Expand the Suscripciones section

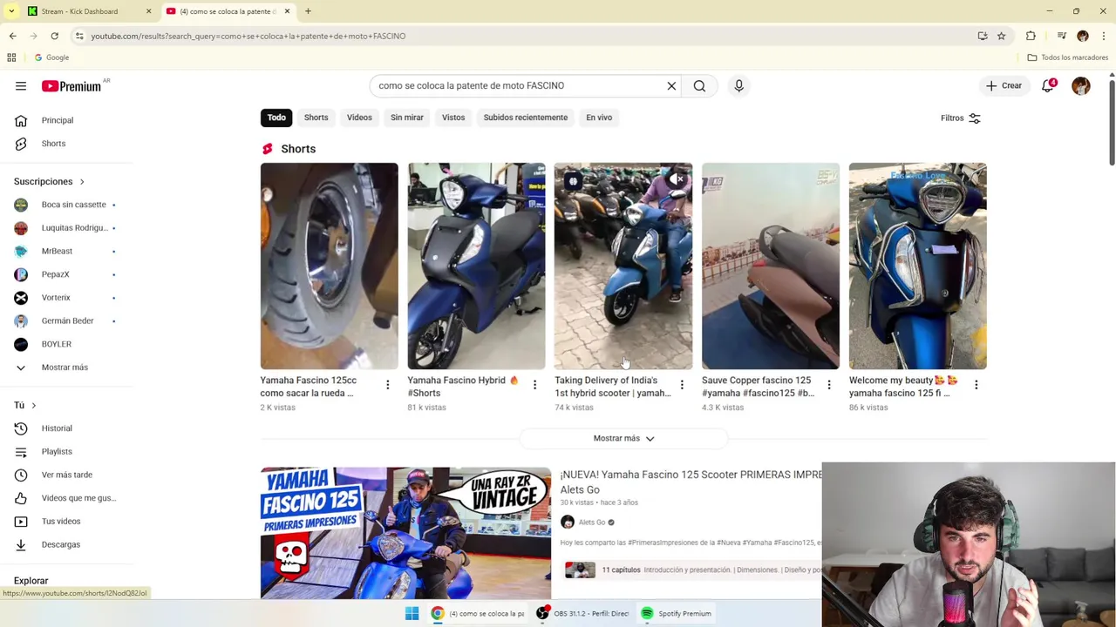pos(49,181)
